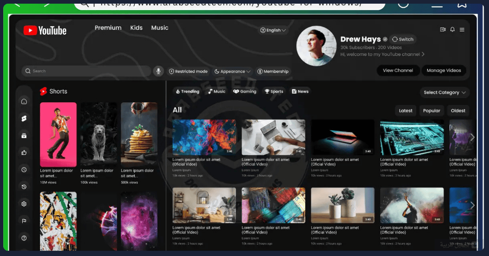
Task: Click the Manage Videos button
Action: (444, 71)
